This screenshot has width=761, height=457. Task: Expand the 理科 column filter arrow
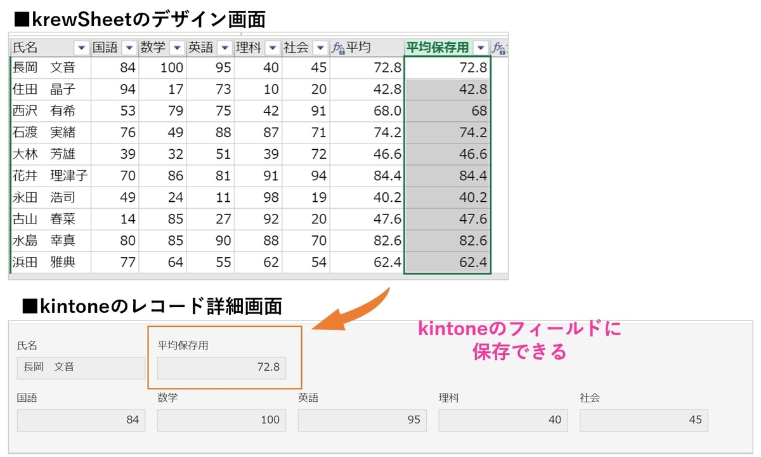[x=272, y=48]
